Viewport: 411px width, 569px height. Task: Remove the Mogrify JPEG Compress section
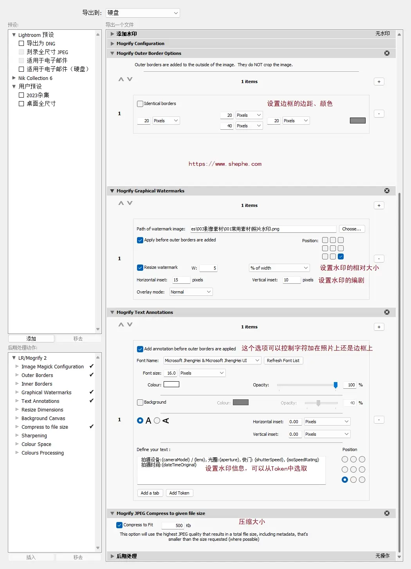point(387,513)
